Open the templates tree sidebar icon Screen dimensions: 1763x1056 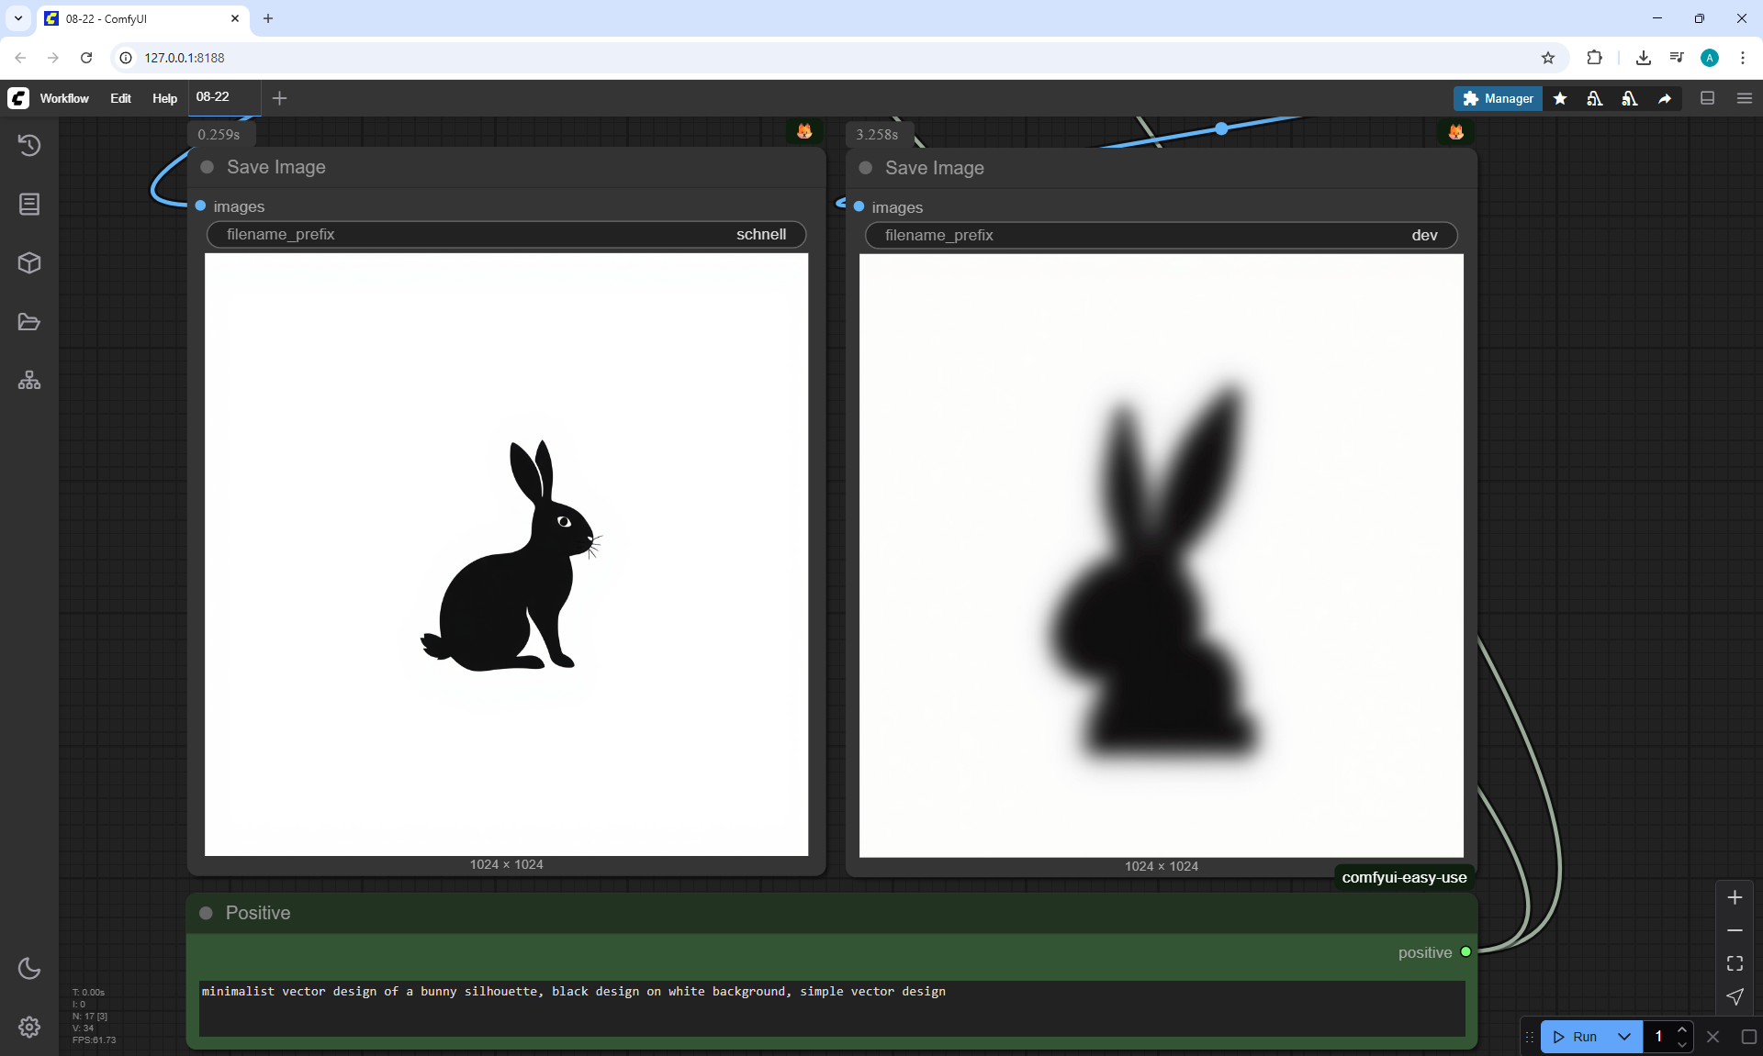29,381
